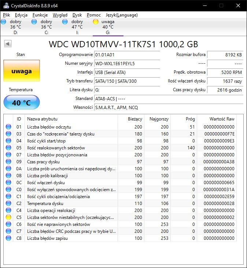Viewport: 247px width, 268px height.
Task: Open the Edycja menu
Action: point(21,15)
